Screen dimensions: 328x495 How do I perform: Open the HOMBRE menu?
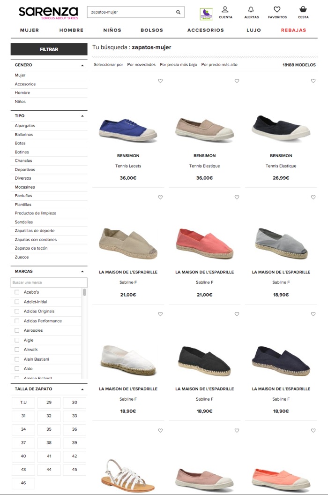point(71,30)
